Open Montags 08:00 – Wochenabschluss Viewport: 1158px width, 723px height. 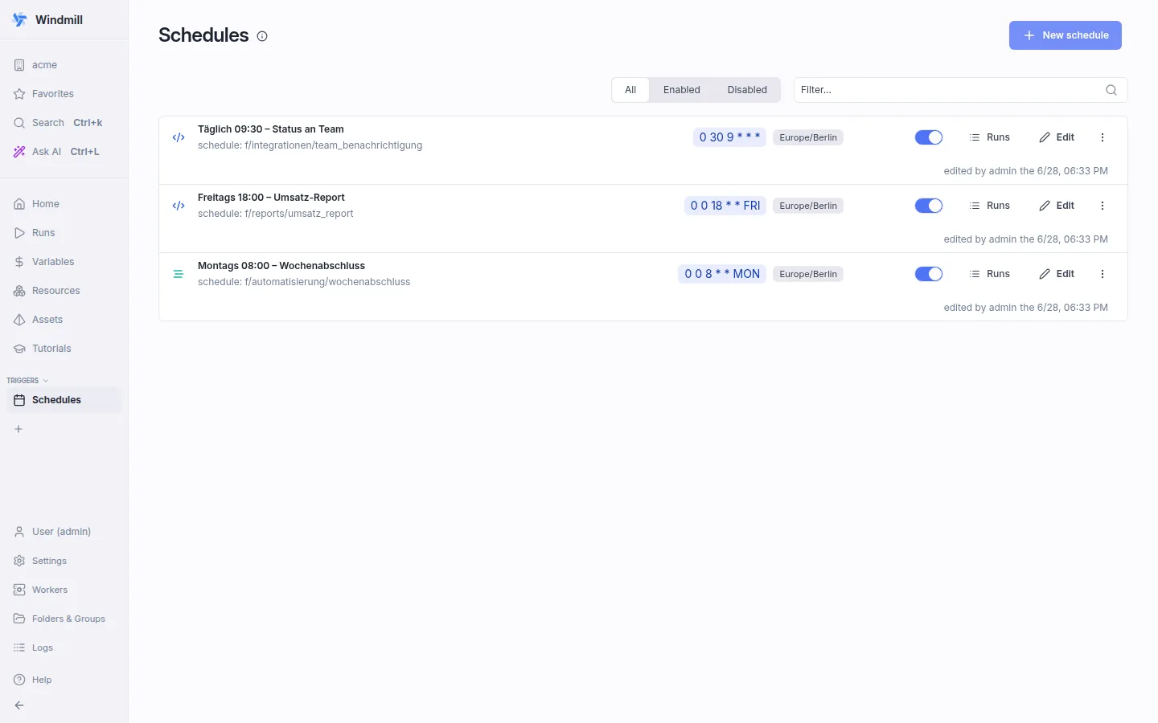(281, 266)
